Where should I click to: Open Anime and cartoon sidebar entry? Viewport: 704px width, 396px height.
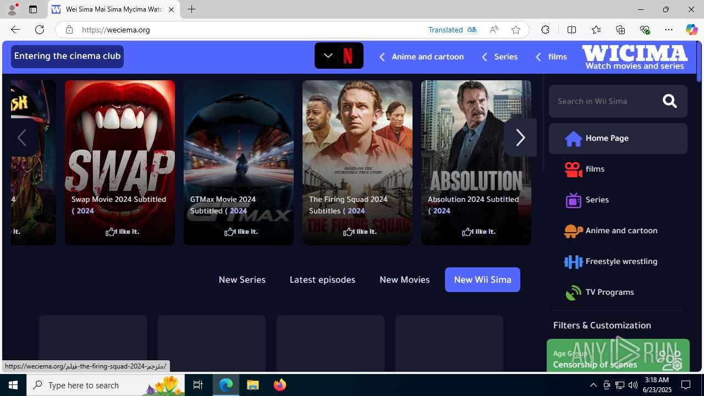[x=618, y=230]
